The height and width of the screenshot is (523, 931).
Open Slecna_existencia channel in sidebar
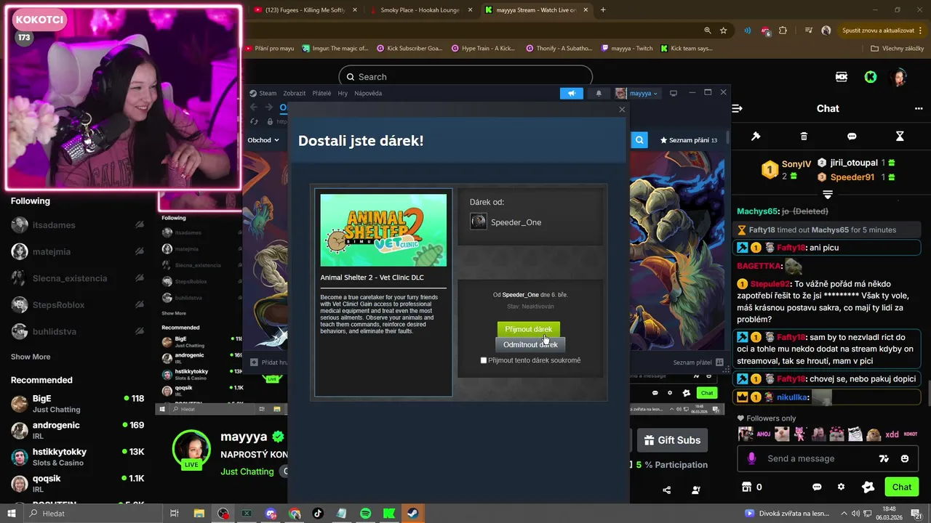click(78, 278)
